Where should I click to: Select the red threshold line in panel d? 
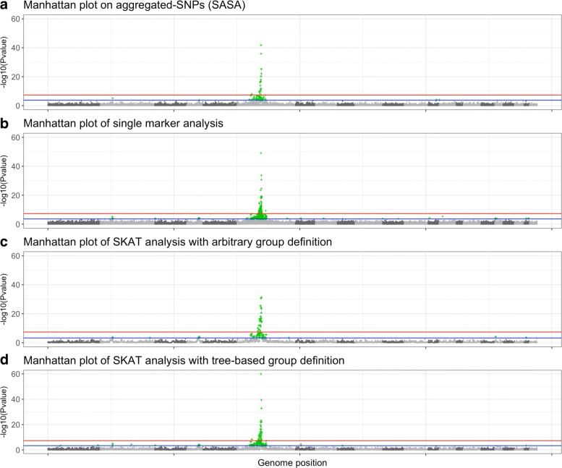click(145, 441)
